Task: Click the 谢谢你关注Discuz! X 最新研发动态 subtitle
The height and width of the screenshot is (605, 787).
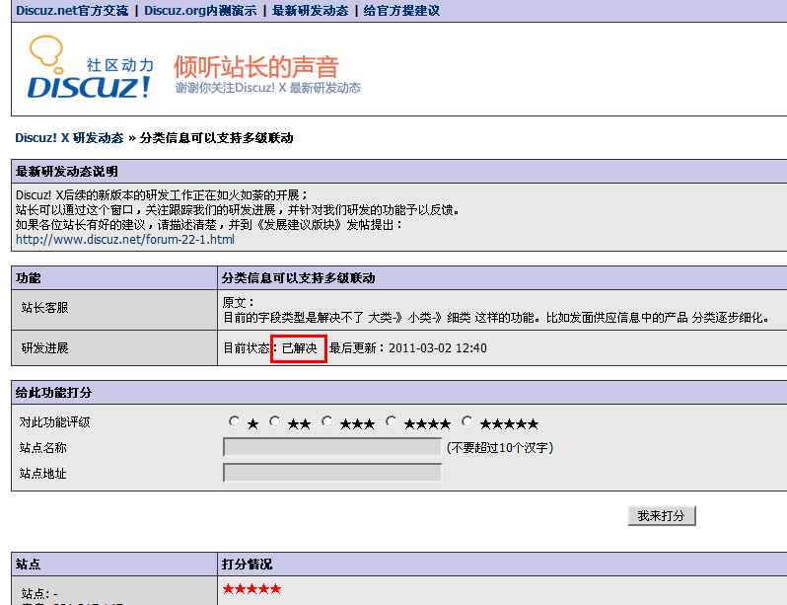Action: click(x=268, y=88)
